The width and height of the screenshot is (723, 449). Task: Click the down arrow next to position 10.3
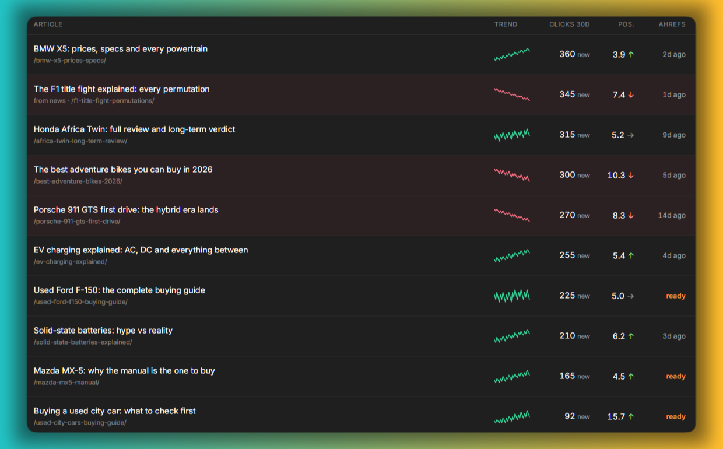[631, 175]
